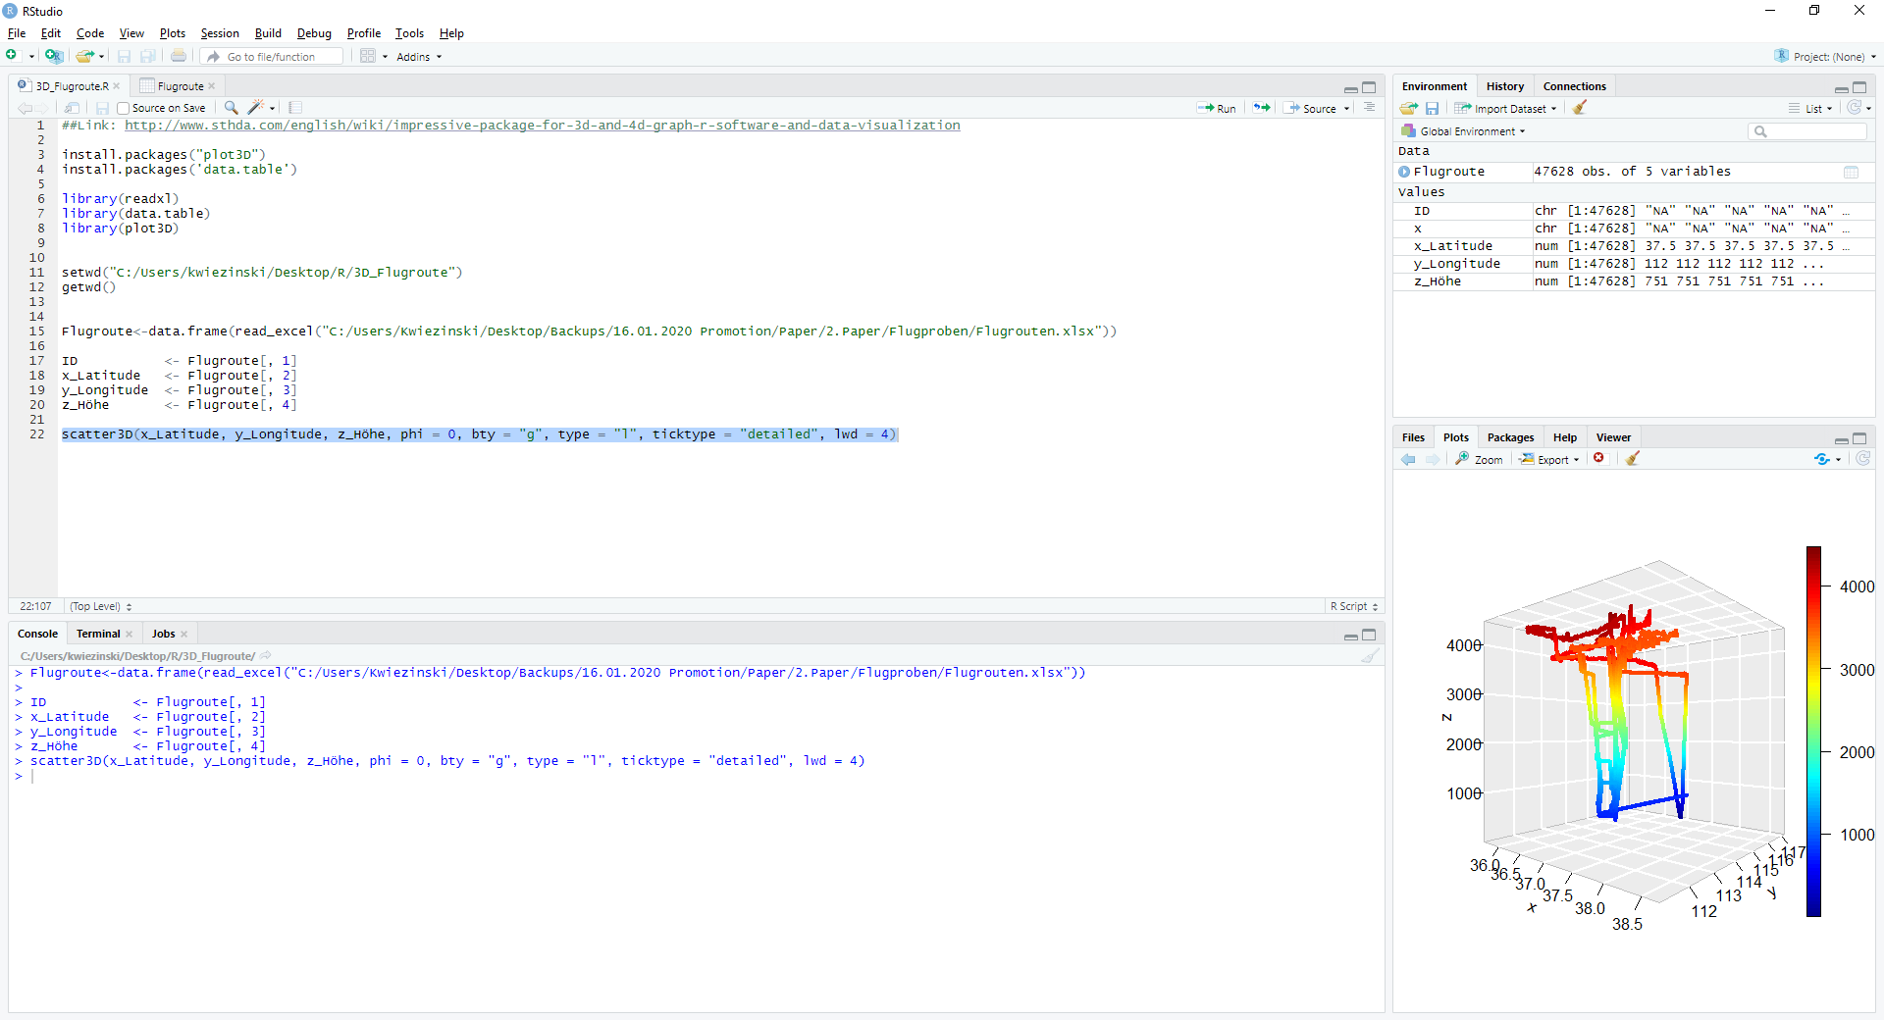1884x1020 pixels.
Task: Open the Session menu
Action: click(220, 33)
